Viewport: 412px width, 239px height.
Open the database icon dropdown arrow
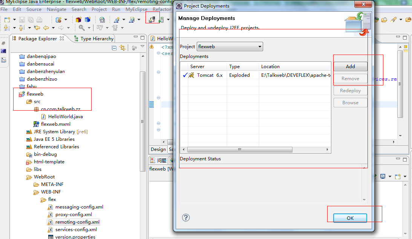coord(66,20)
